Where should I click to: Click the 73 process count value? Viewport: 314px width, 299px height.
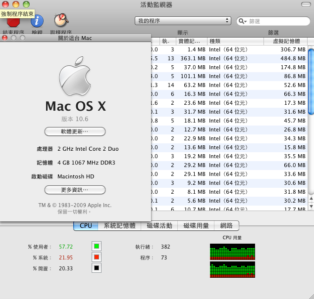click(164, 257)
